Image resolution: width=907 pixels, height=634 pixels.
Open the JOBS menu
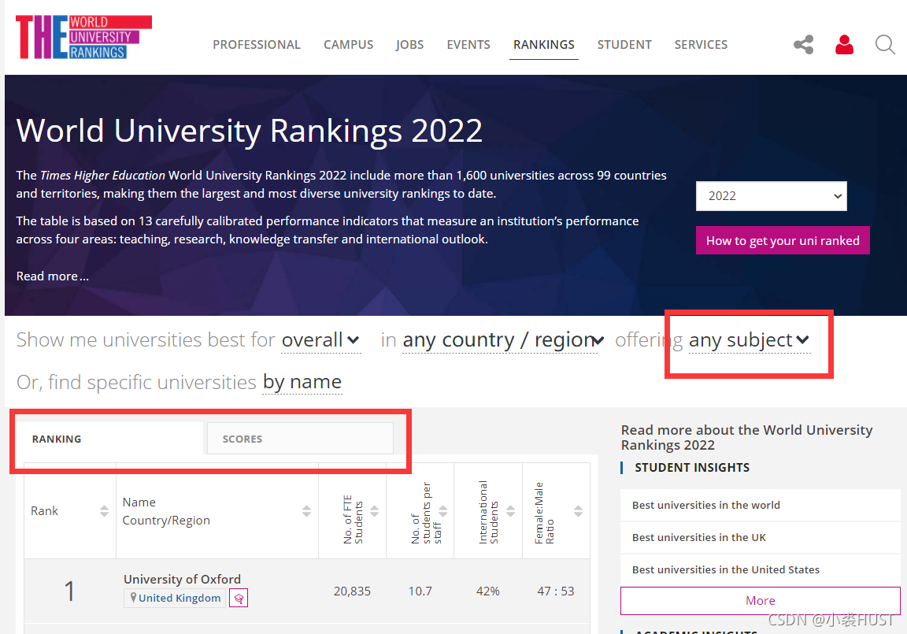tap(409, 45)
